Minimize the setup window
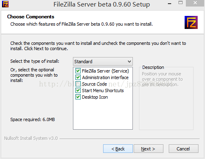Screen dimensions: 205x159 [x=170, y=4]
